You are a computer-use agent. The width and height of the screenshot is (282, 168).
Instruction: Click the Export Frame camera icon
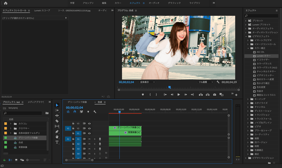215,95
